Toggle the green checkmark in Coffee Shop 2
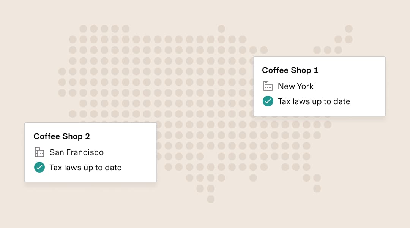The width and height of the screenshot is (410, 228). tap(39, 167)
